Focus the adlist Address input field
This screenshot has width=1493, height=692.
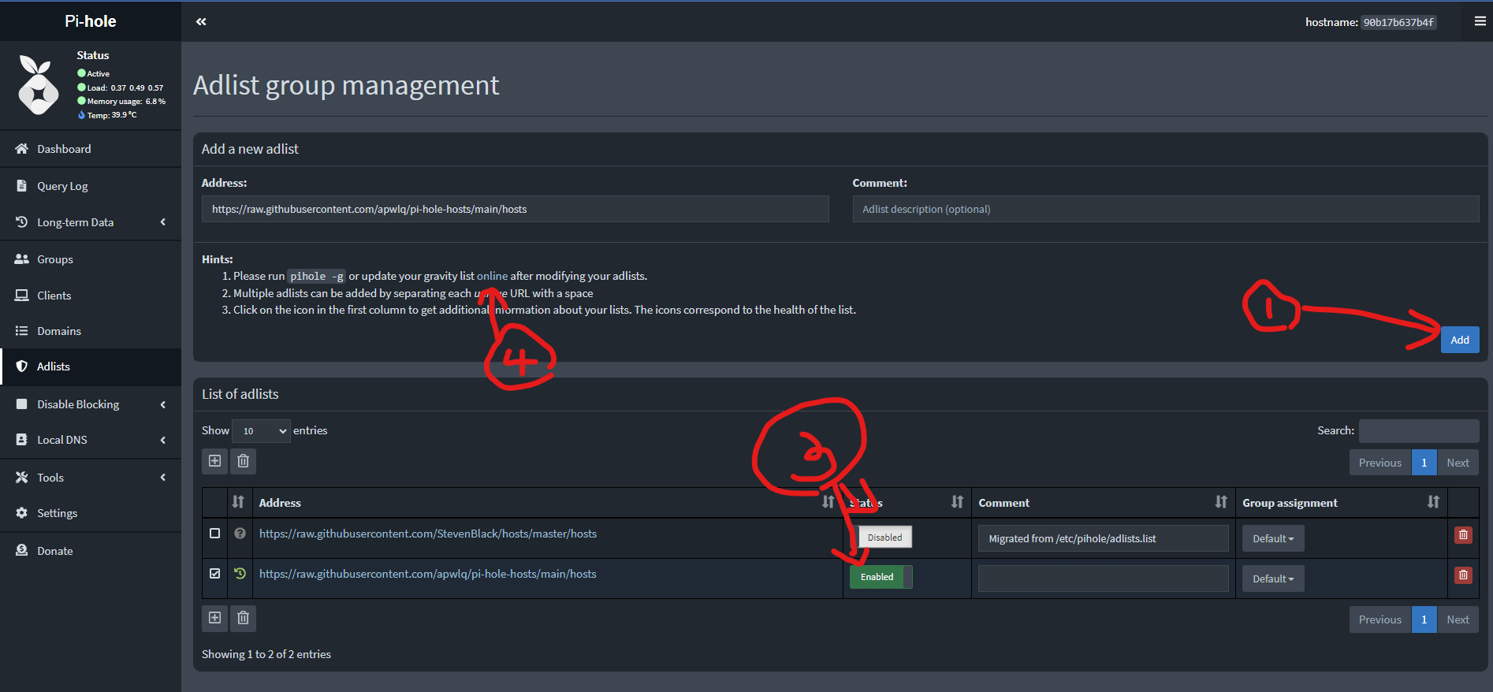click(x=516, y=209)
